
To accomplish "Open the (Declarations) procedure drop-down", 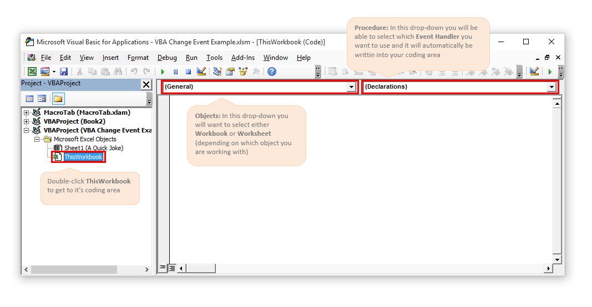I will pyautogui.click(x=551, y=87).
